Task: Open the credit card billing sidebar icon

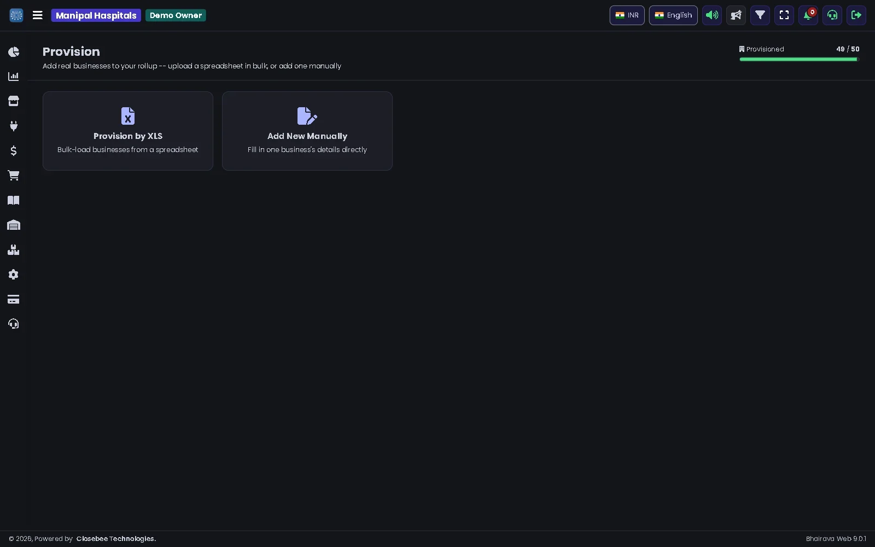Action: [x=14, y=299]
